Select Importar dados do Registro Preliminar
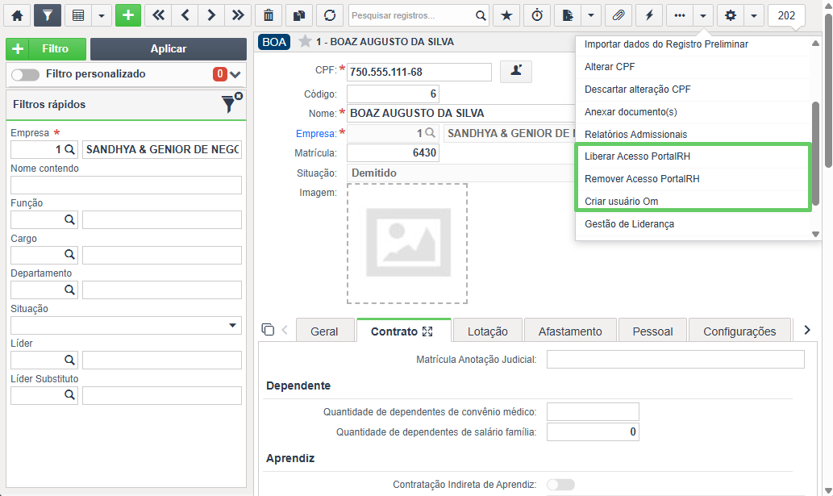The image size is (833, 496). click(666, 44)
